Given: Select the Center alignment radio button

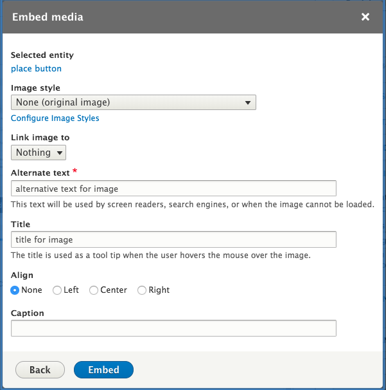Looking at the screenshot, I should 94,290.
